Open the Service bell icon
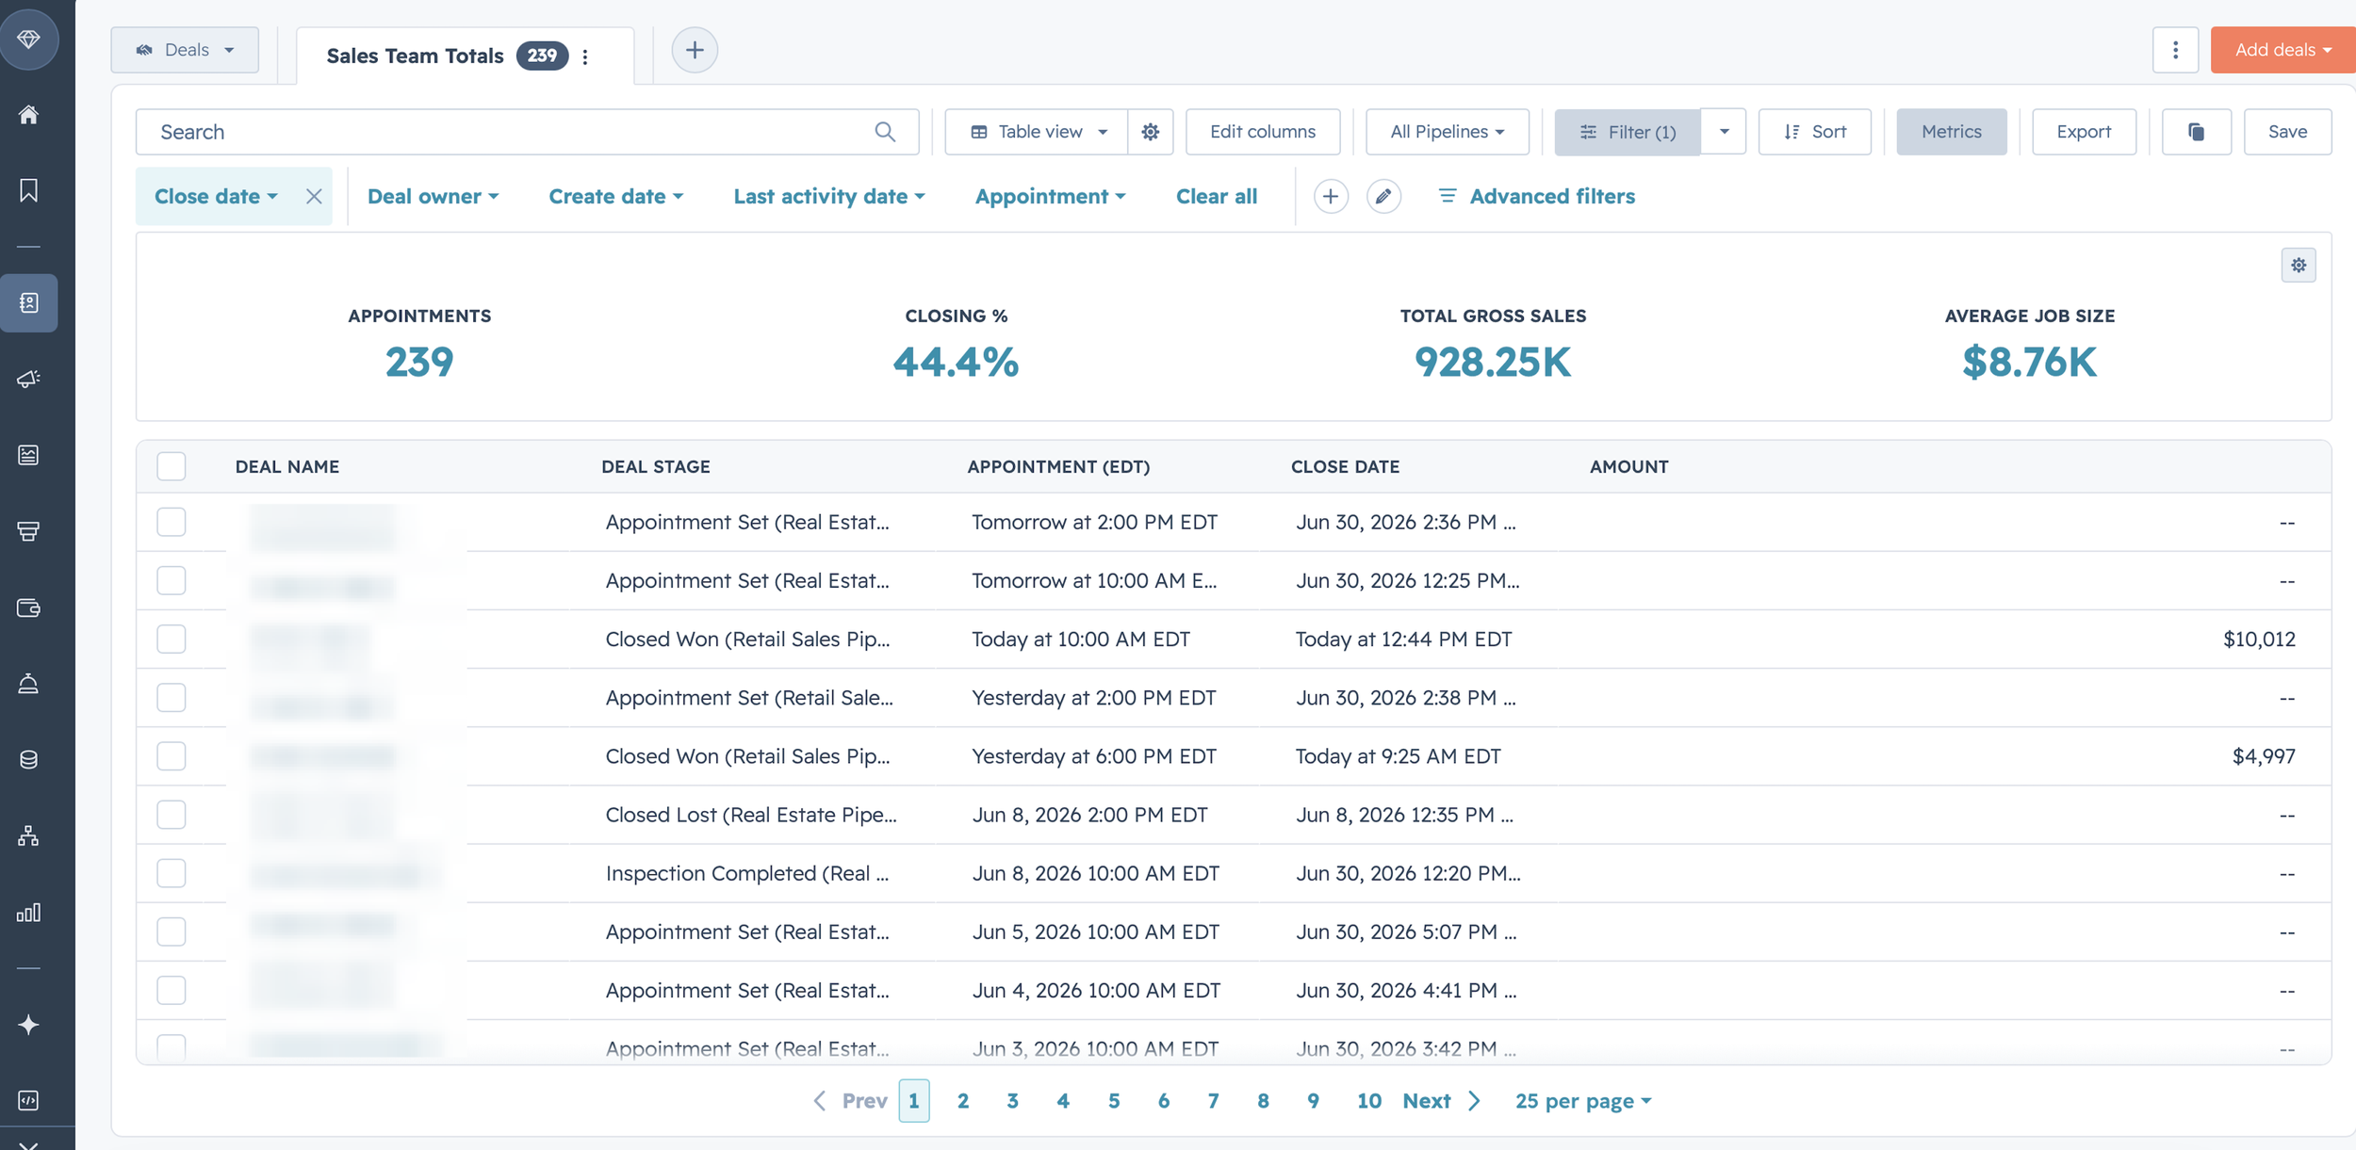 pos(28,684)
